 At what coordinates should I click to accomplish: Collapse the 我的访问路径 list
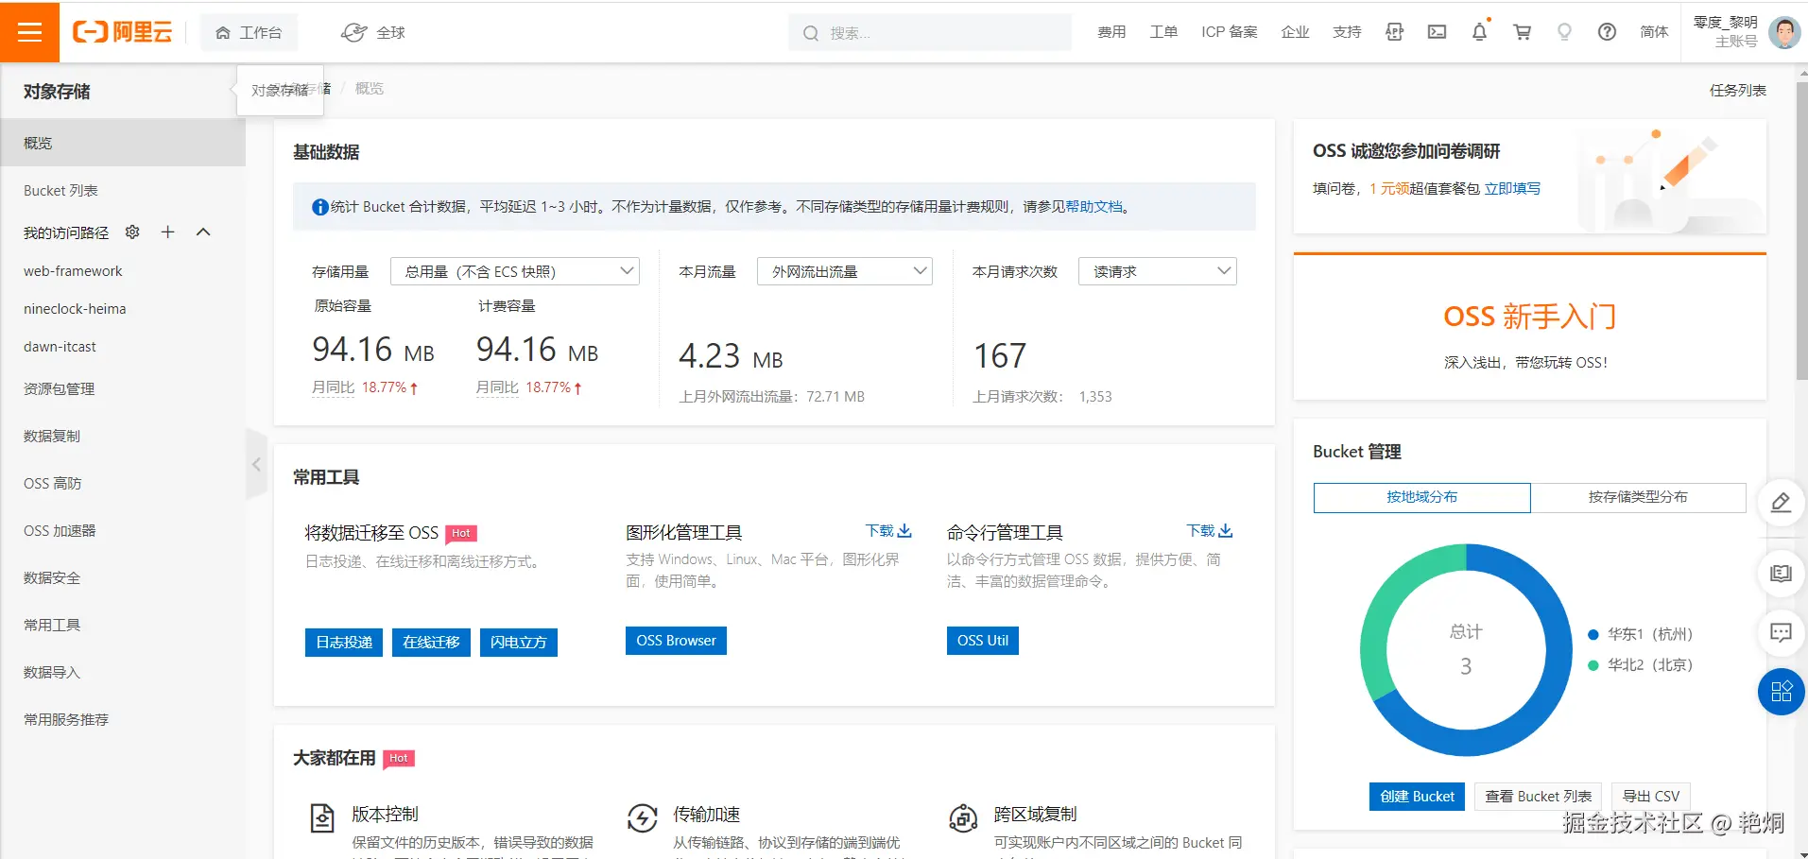pyautogui.click(x=203, y=232)
